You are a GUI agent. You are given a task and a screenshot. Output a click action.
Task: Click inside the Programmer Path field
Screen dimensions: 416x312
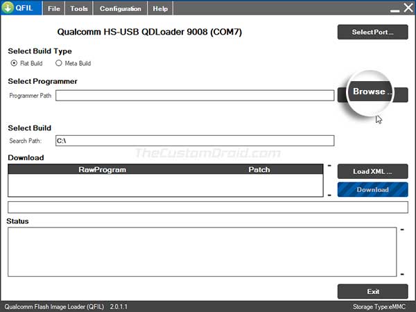click(194, 95)
